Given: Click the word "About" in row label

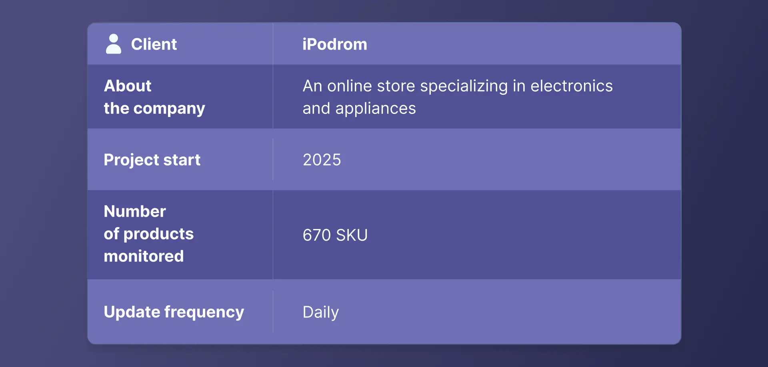Looking at the screenshot, I should click(x=128, y=86).
